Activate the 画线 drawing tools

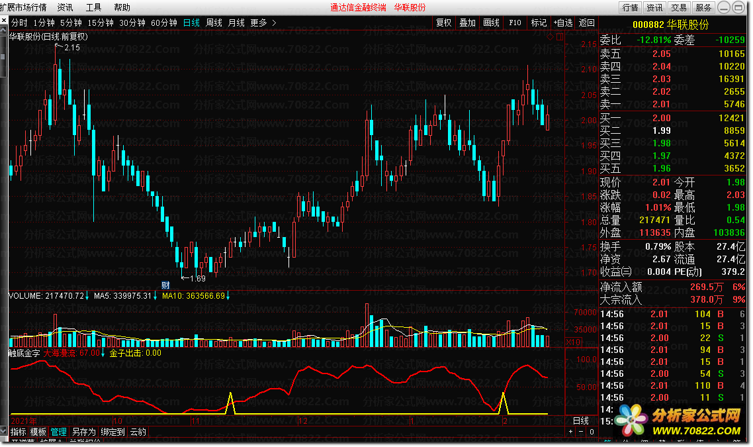click(x=491, y=23)
